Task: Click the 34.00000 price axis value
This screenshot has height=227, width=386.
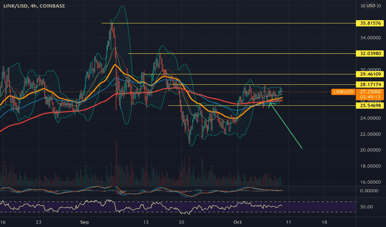Action: pyautogui.click(x=370, y=38)
